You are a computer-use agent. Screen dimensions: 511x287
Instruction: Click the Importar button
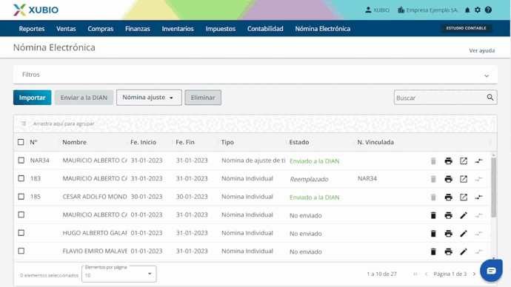coord(33,98)
